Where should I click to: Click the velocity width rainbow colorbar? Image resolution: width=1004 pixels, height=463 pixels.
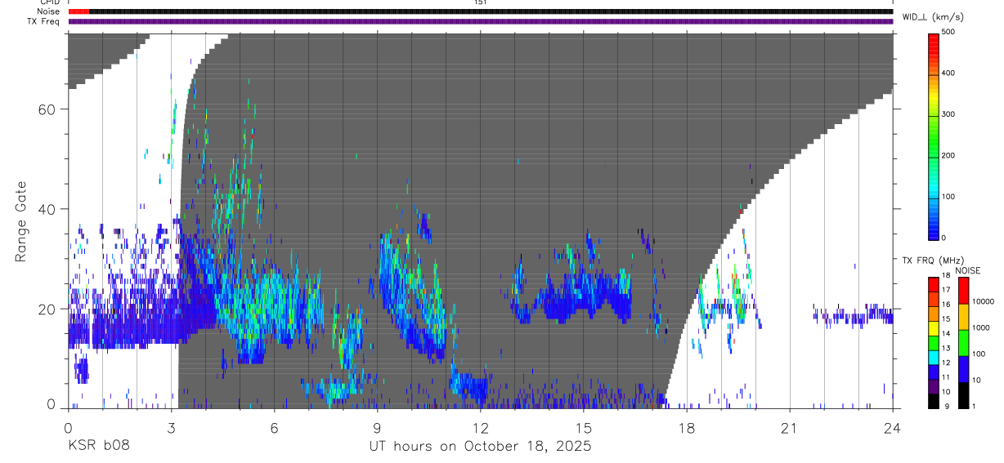[x=933, y=136]
